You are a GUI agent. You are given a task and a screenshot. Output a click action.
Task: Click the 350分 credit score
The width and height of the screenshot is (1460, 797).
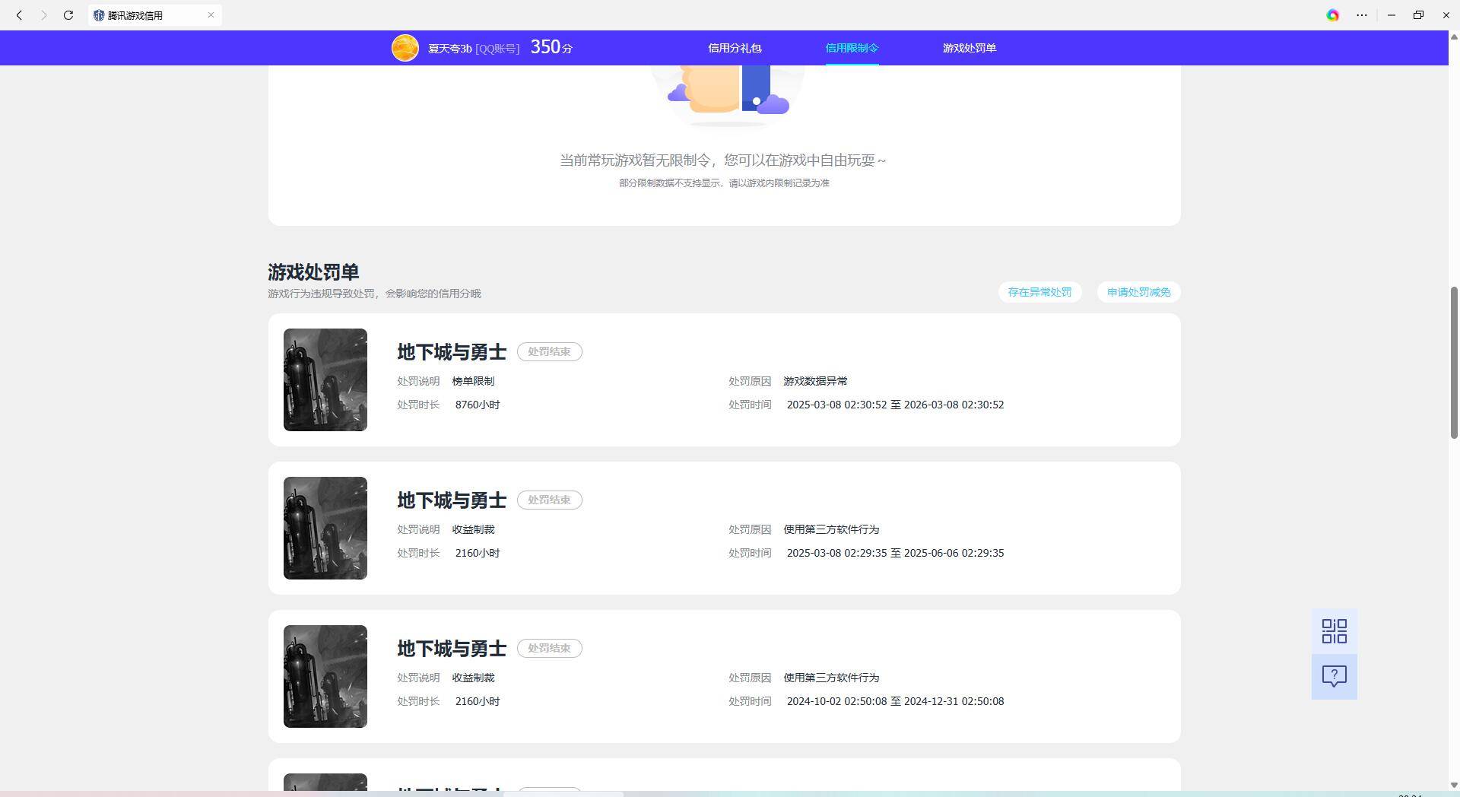point(551,47)
